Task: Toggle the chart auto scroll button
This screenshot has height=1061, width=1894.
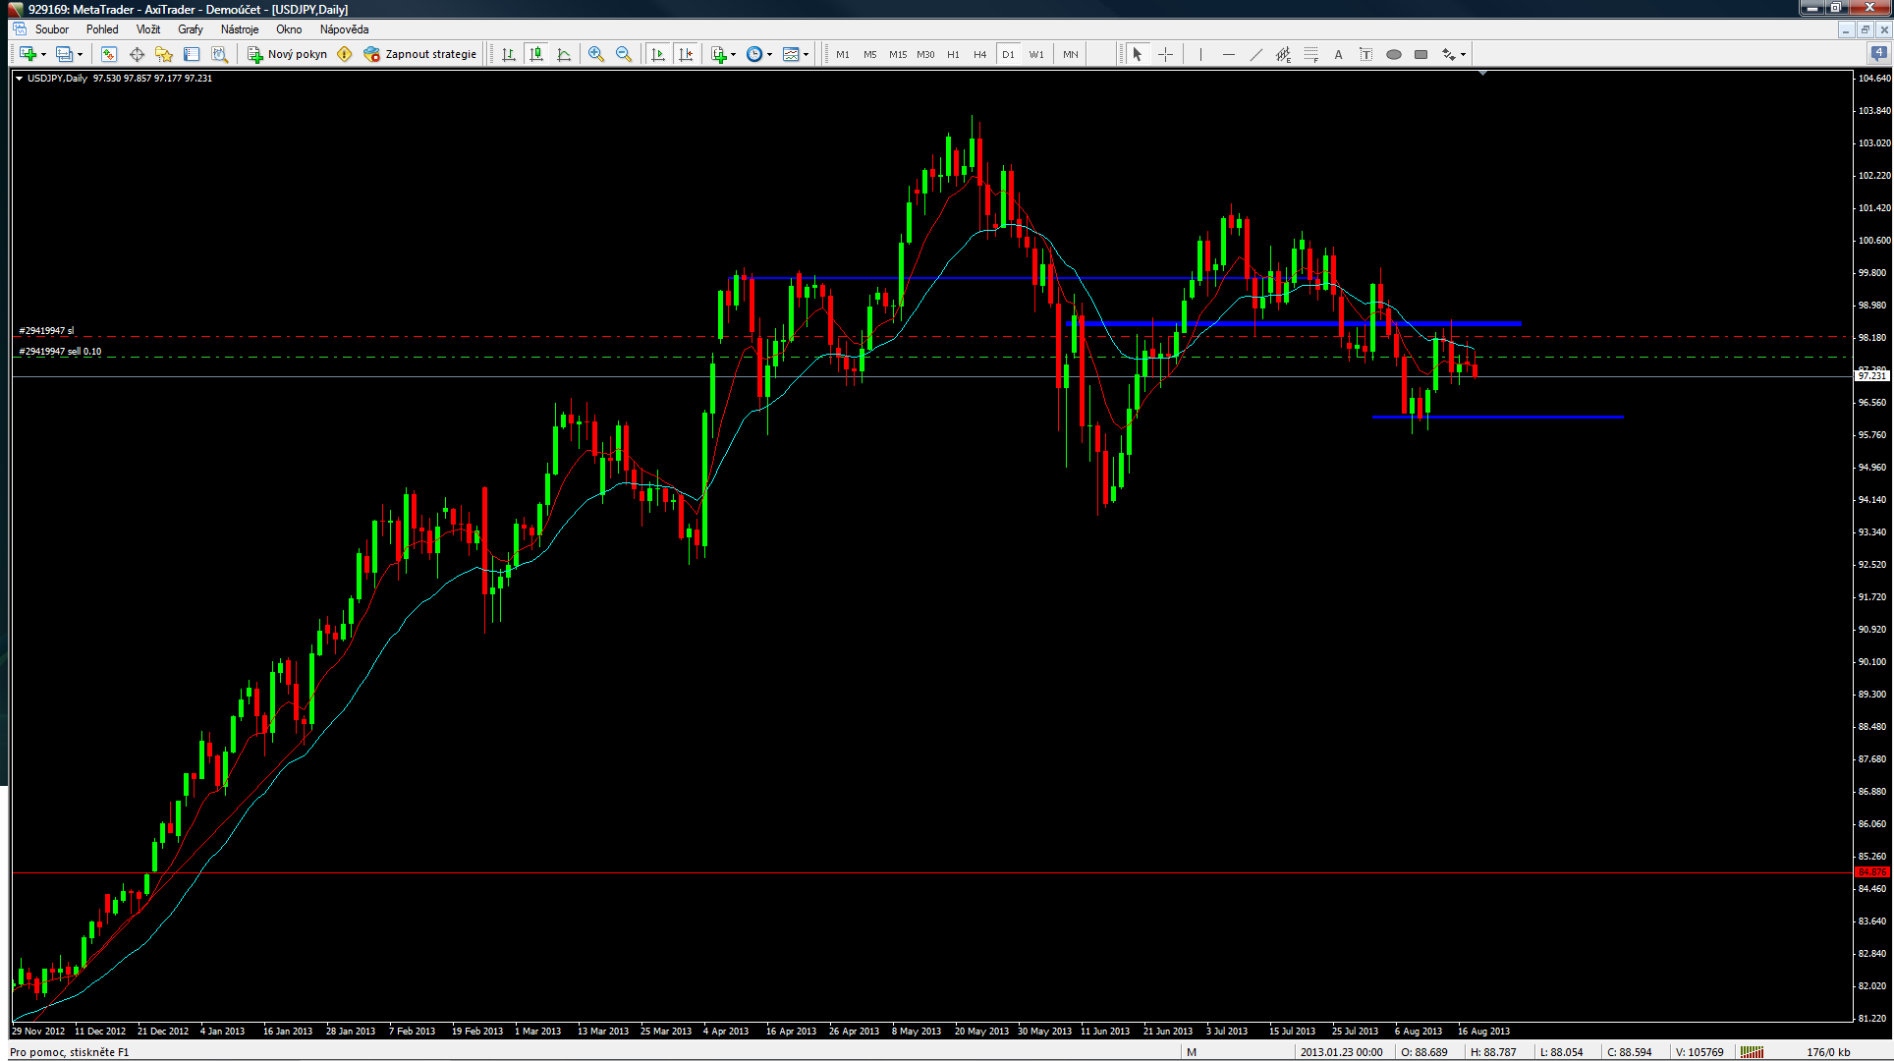Action: (x=658, y=54)
